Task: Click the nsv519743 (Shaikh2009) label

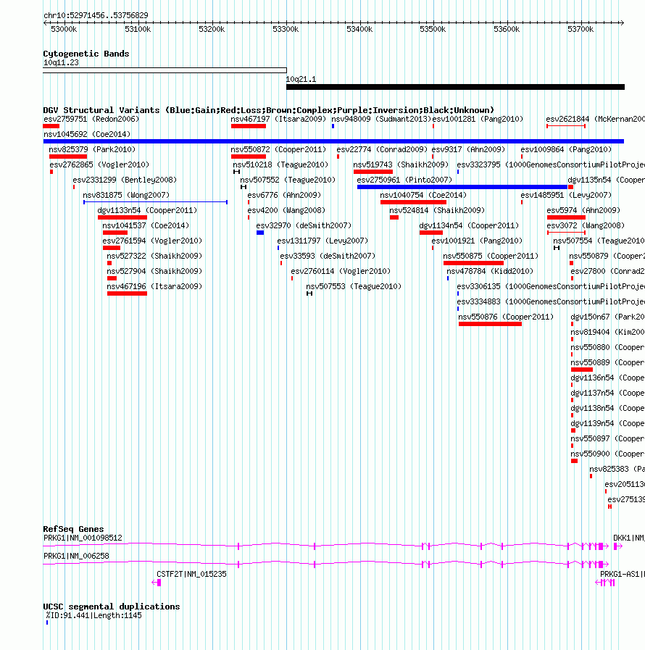Action: [x=401, y=164]
